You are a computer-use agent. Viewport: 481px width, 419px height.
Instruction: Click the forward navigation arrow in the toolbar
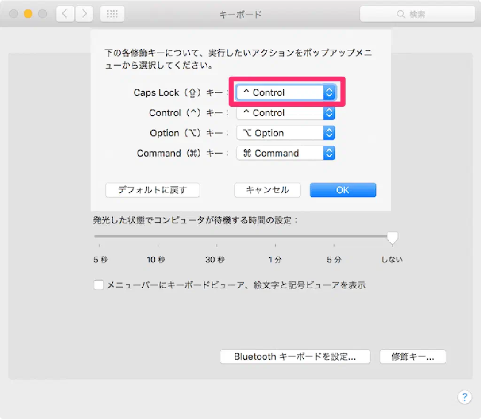(84, 14)
